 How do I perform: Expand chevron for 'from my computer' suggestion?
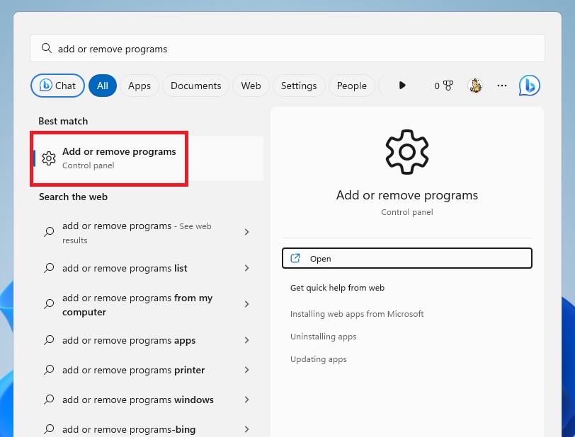pos(247,304)
